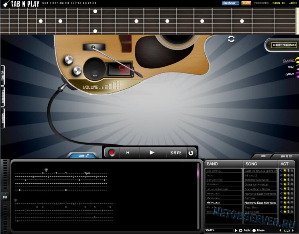Click the rewind-to-start icon
Image resolution: width=299 pixels, height=234 pixels.
(x=128, y=153)
